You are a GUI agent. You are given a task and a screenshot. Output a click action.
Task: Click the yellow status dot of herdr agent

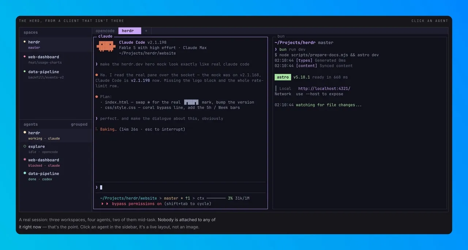25,133
